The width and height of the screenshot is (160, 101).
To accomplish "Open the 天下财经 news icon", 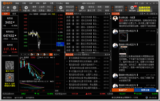I will click(61, 9).
